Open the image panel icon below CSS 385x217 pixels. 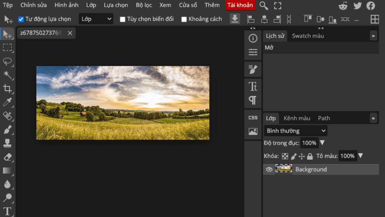pyautogui.click(x=253, y=131)
